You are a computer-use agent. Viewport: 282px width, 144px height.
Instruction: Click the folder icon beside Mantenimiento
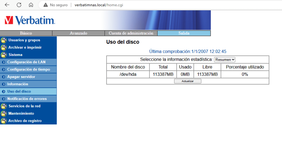[4, 113]
